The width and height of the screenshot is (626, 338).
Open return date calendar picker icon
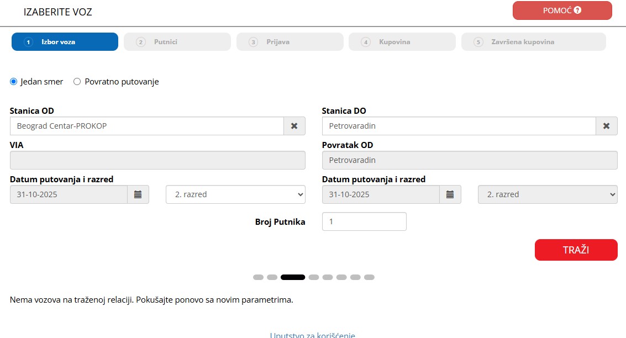pyautogui.click(x=450, y=194)
